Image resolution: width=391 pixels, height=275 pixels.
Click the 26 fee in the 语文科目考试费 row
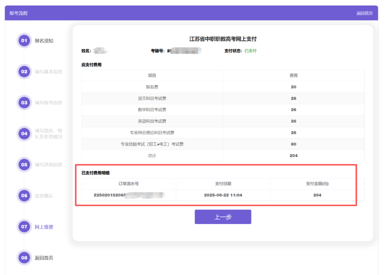294,98
